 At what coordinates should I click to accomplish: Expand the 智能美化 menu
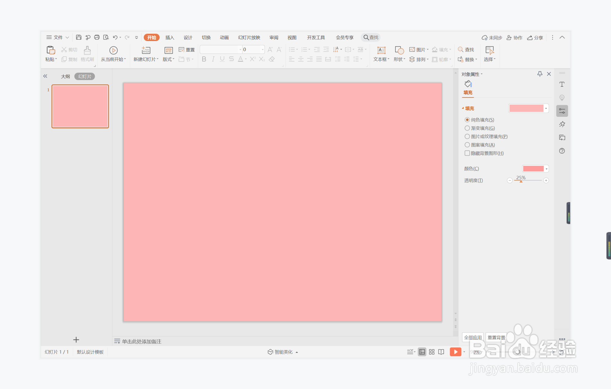pyautogui.click(x=283, y=352)
